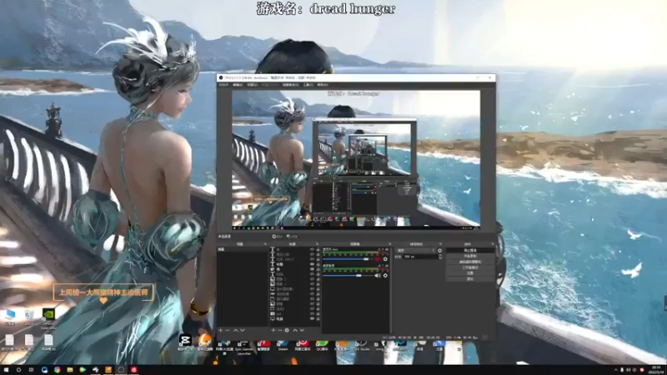Open GeForce Experience desktop icon
This screenshot has width=667, height=375.
(48, 318)
